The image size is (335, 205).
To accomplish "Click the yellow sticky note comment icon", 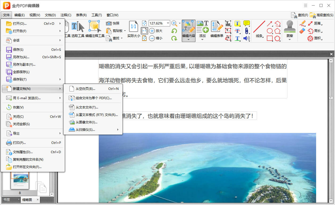I will pos(246,23).
